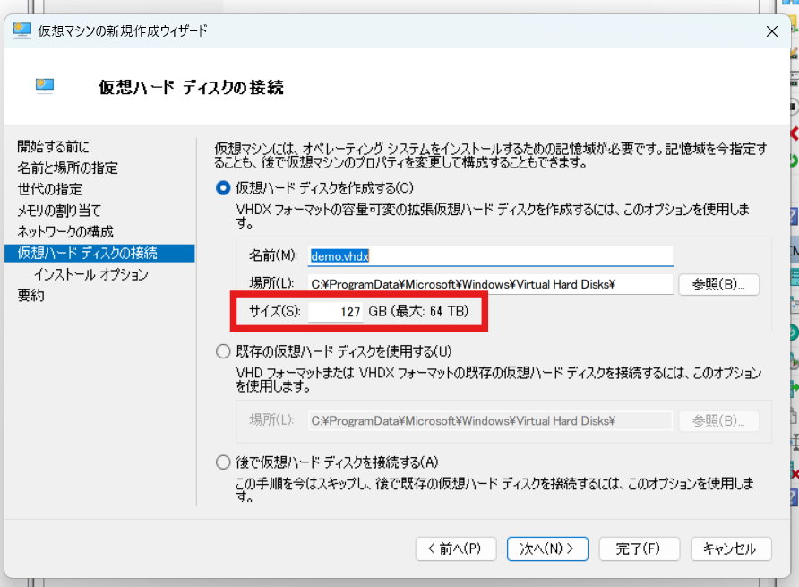The image size is (799, 587).
Task: Click the 完了(F) button
Action: [639, 548]
